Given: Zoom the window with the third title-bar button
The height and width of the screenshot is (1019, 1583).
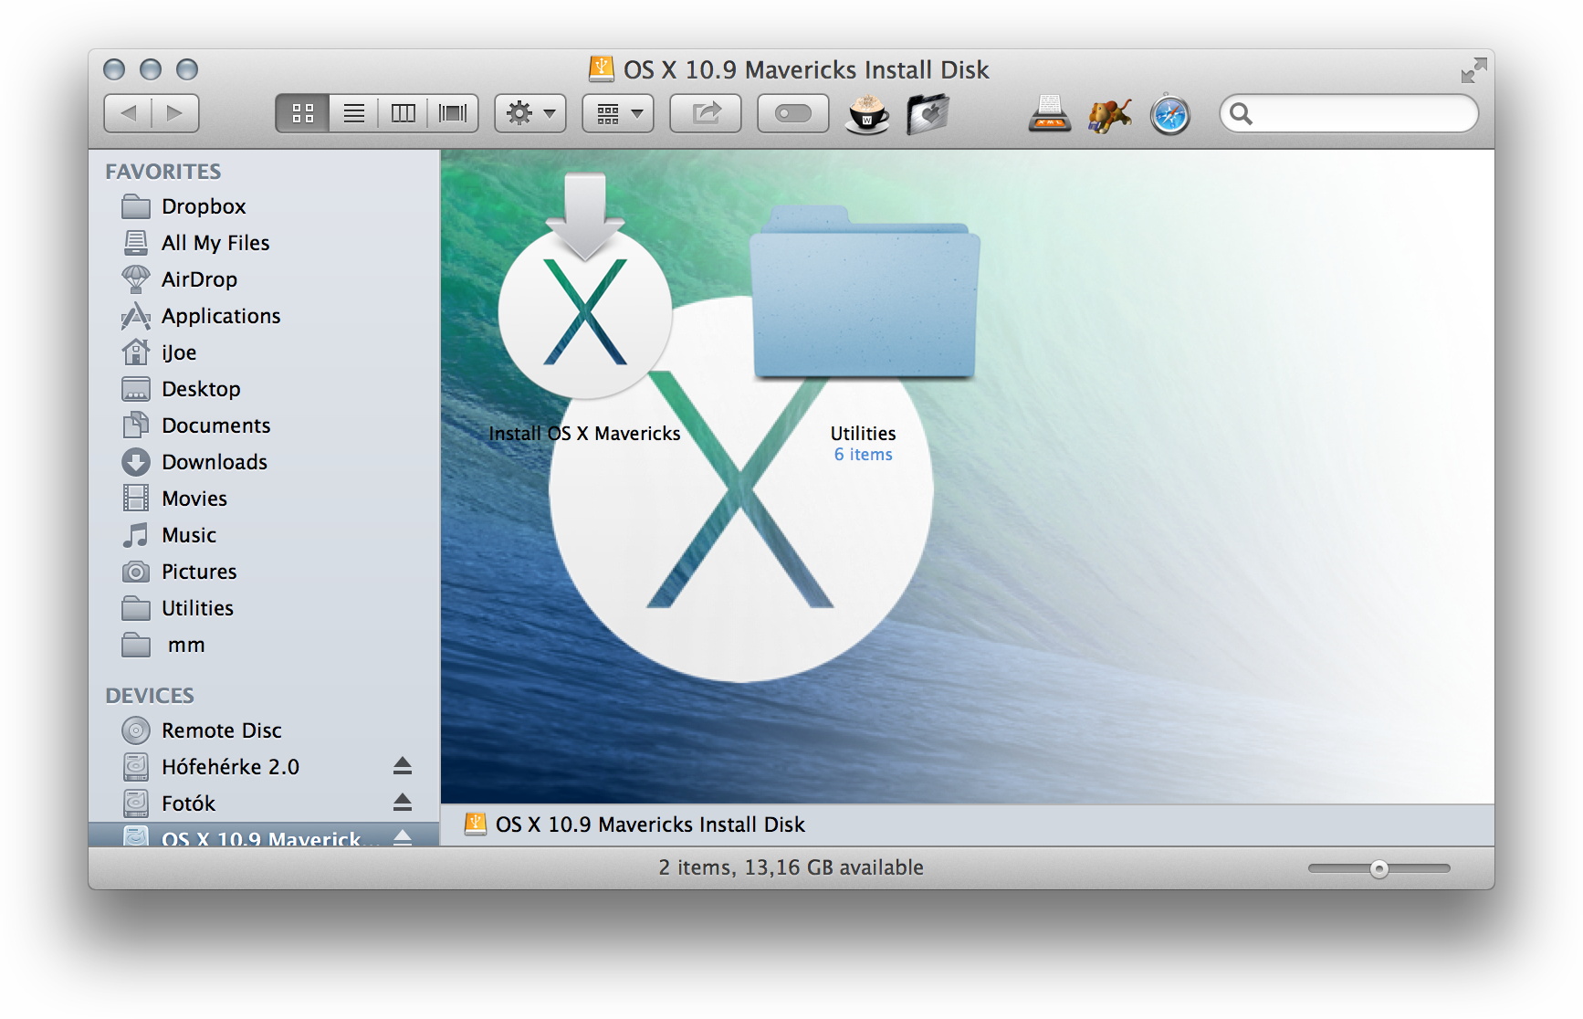Looking at the screenshot, I should click(x=187, y=69).
